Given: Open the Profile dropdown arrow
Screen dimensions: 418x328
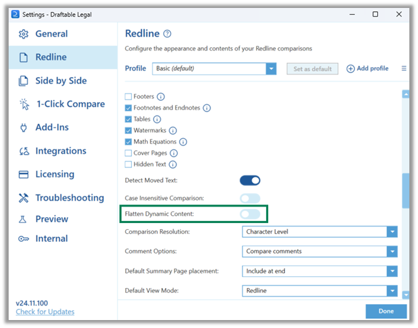Looking at the screenshot, I should click(271, 69).
